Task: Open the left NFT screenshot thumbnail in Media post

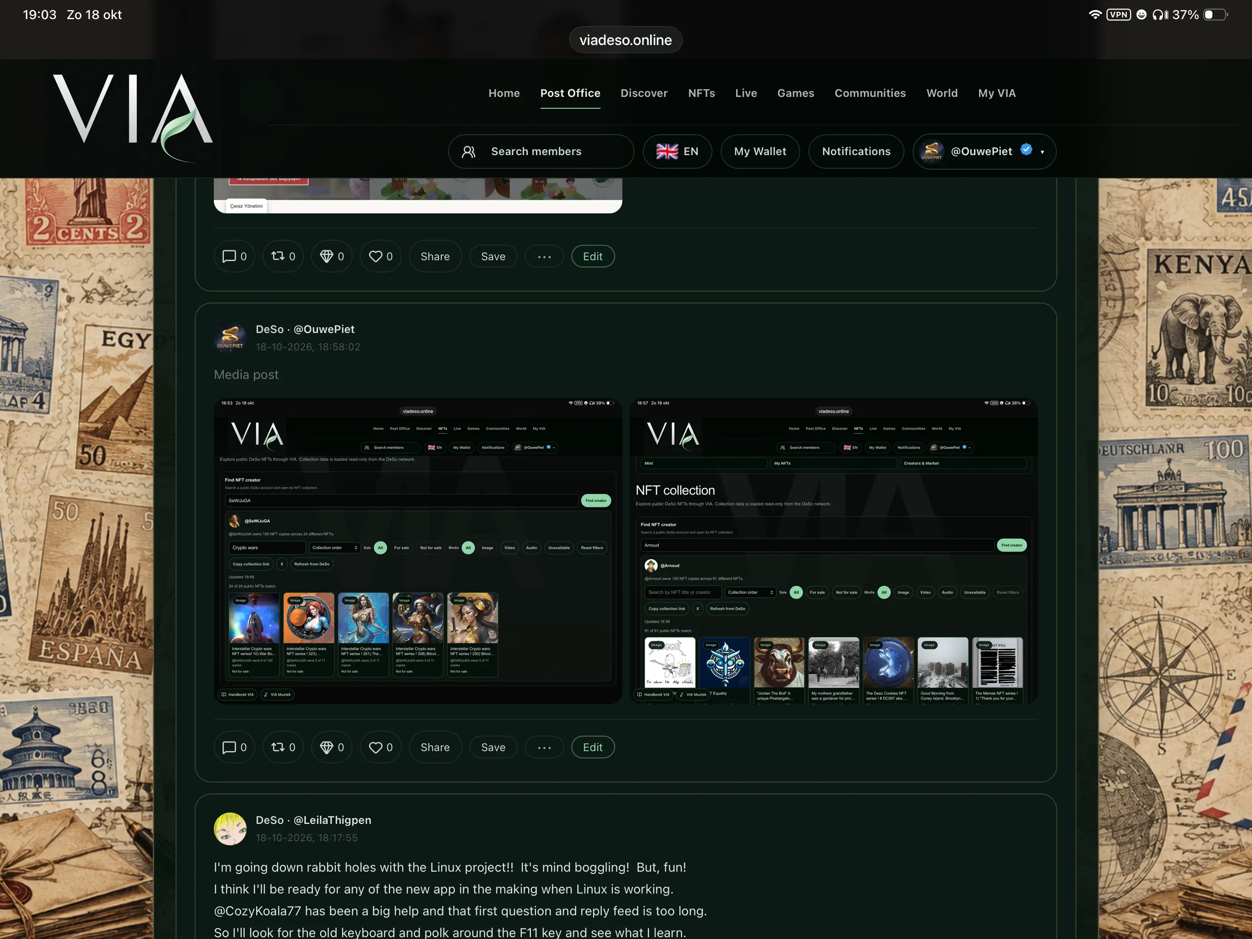Action: click(418, 551)
